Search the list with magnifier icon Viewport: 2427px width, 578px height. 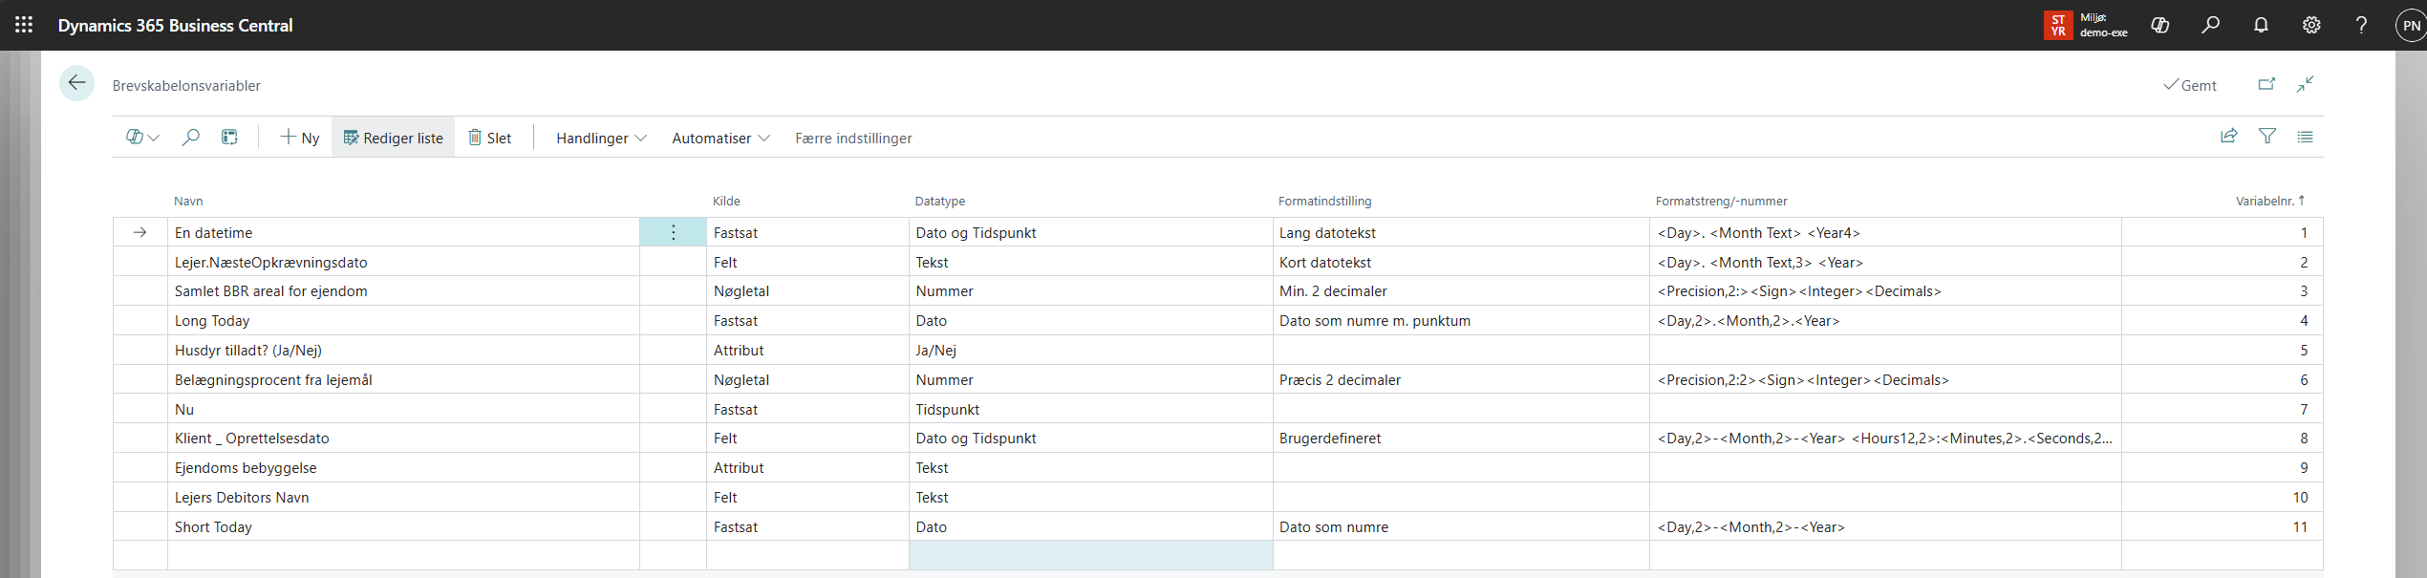191,138
